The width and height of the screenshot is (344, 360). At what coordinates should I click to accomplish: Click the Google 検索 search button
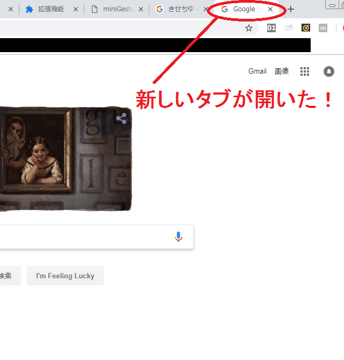(x=10, y=276)
